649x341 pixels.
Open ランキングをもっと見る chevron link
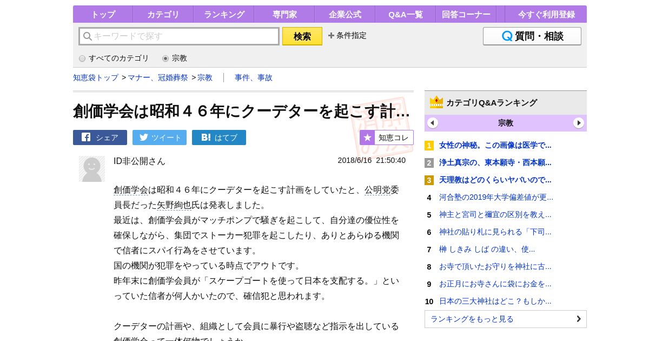click(x=506, y=319)
